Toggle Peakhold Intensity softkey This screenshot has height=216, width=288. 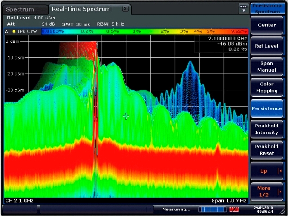coord(266,129)
